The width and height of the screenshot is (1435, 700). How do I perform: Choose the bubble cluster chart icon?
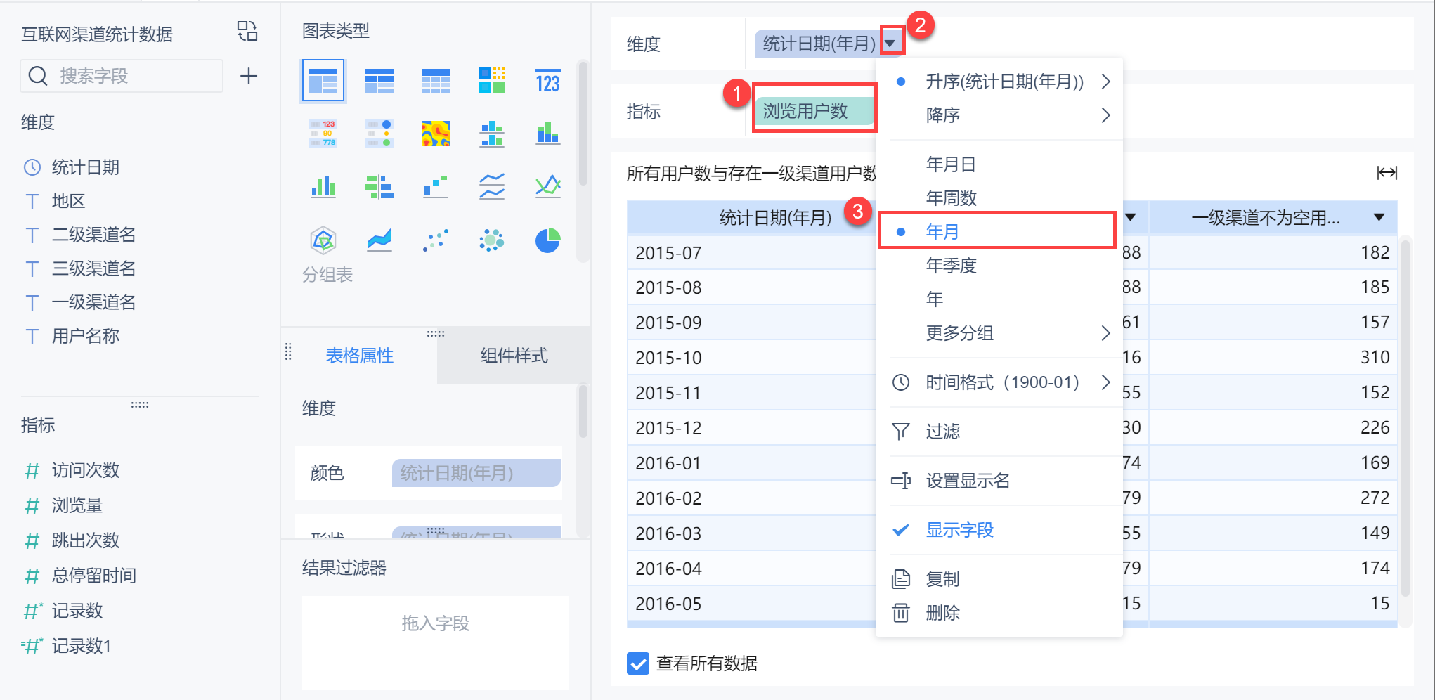pyautogui.click(x=492, y=240)
